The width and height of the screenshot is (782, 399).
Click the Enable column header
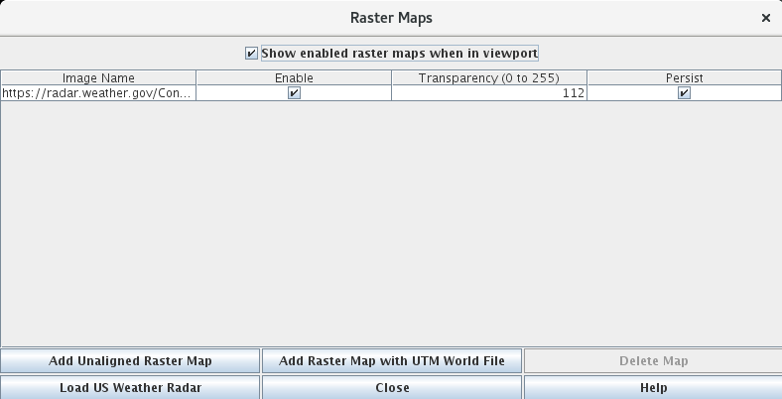click(294, 77)
